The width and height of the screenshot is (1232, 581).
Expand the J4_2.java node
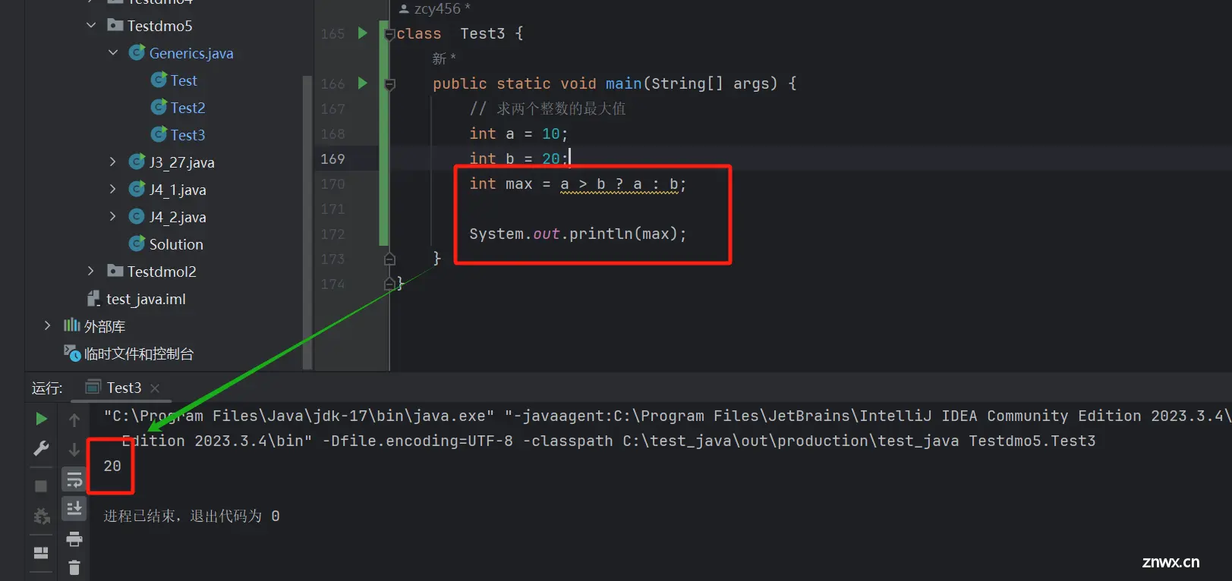(113, 216)
